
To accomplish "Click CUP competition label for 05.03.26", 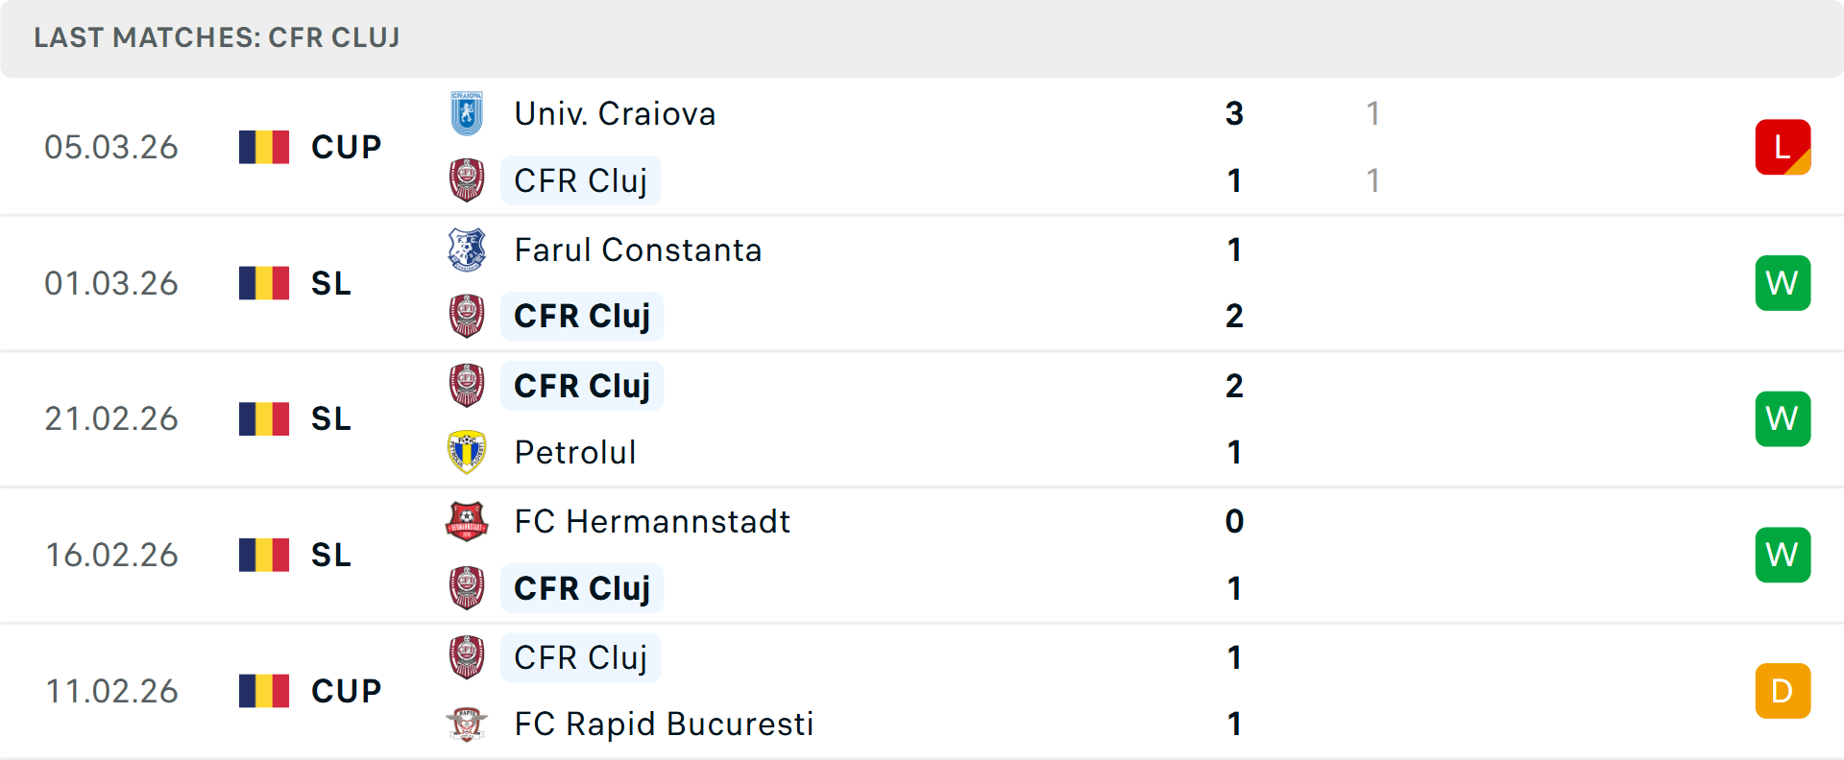I will click(347, 147).
